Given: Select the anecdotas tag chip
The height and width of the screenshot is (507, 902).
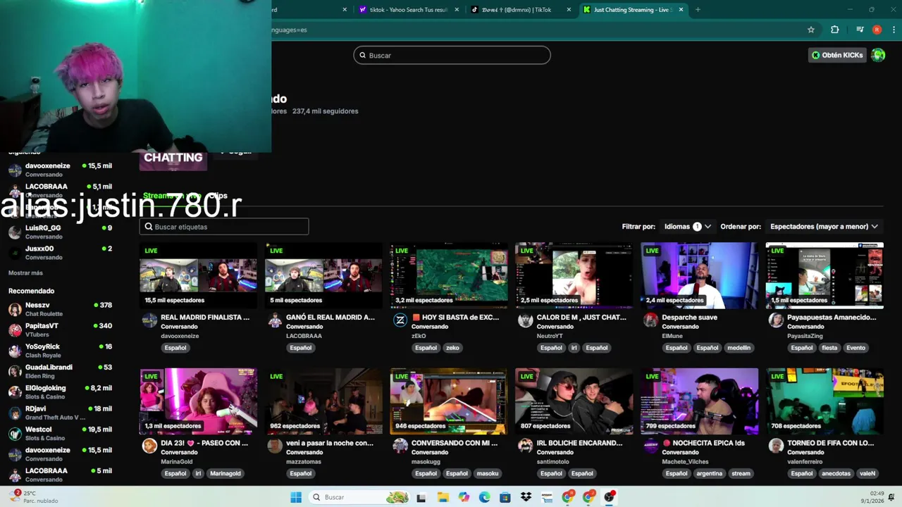Looking at the screenshot, I should click(836, 473).
